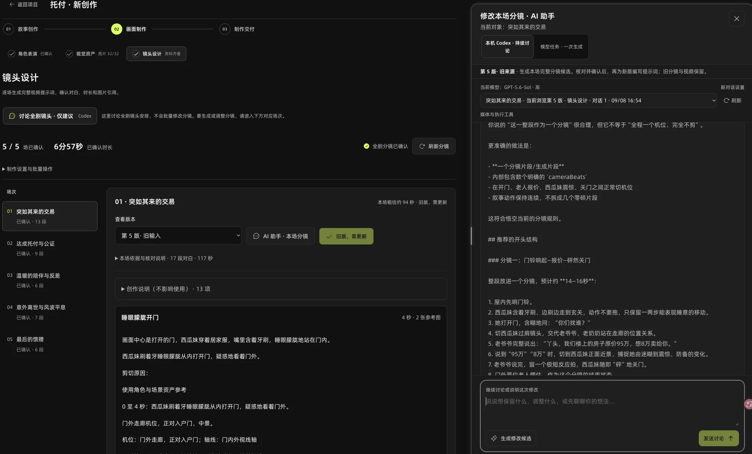Click the up-arrow icon in 发送讨论
This screenshot has width=752, height=454.
[x=731, y=438]
